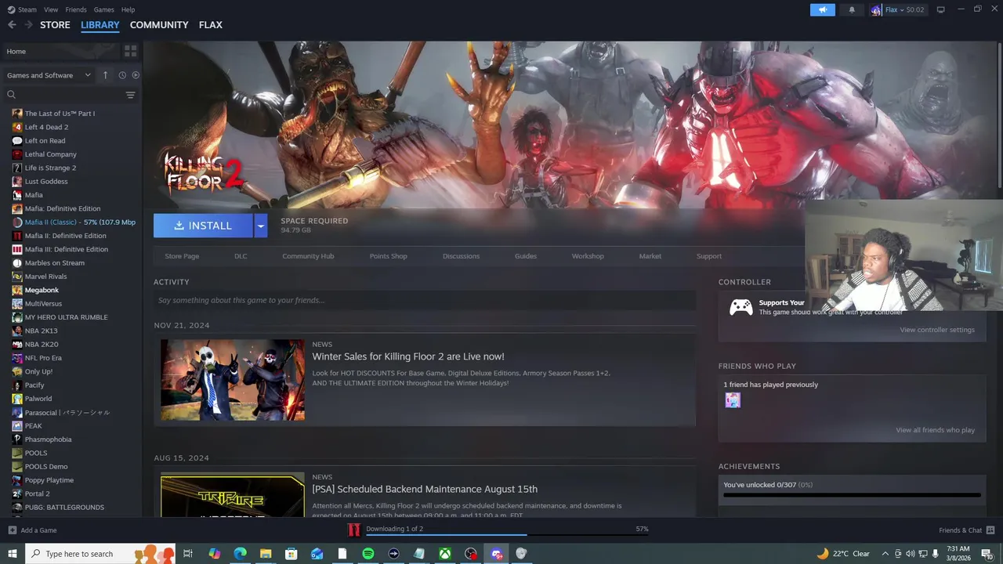The width and height of the screenshot is (1003, 564).
Task: Open Xbox app from the taskbar
Action: pos(444,554)
